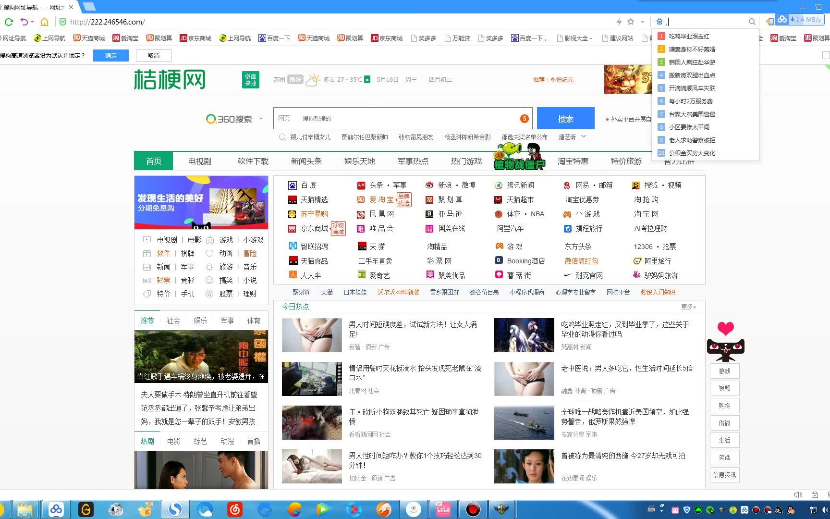Open 天猫商城 bookmark after first 上网导航
This screenshot has width=830, height=519.
(x=89, y=38)
